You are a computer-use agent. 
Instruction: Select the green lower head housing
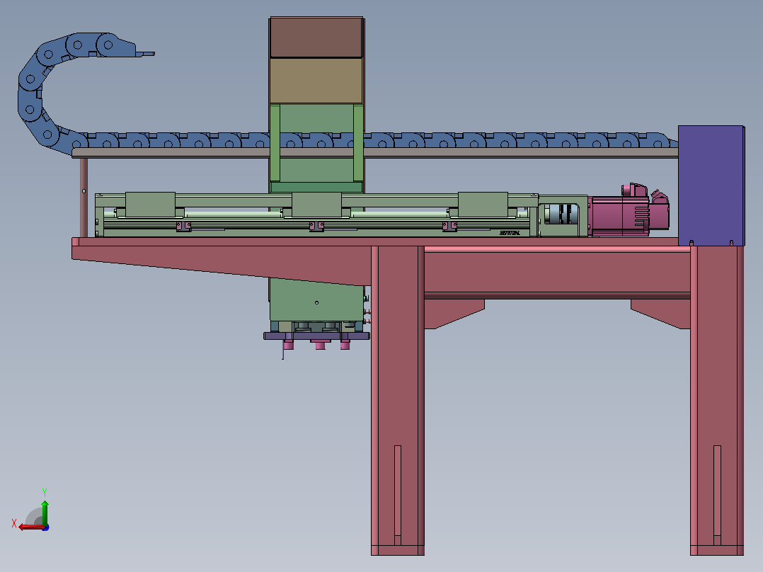tap(317, 301)
